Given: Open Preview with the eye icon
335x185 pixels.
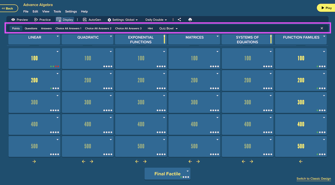Looking at the screenshot, I should pyautogui.click(x=19, y=20).
